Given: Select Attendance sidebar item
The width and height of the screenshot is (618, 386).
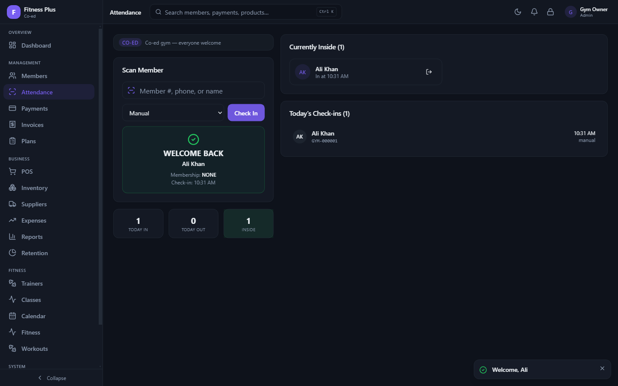Looking at the screenshot, I should coord(49,92).
